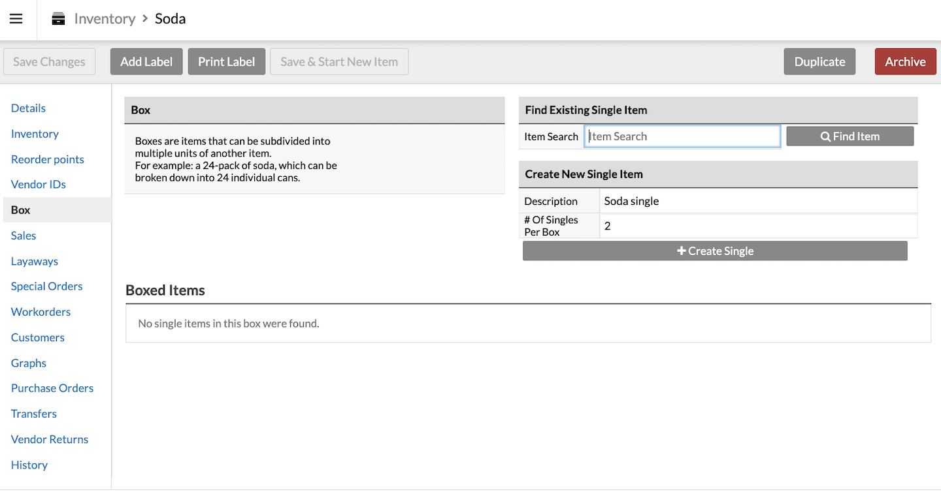Focus the Item Search input field
Screen dimensions: 941x492
coord(682,136)
